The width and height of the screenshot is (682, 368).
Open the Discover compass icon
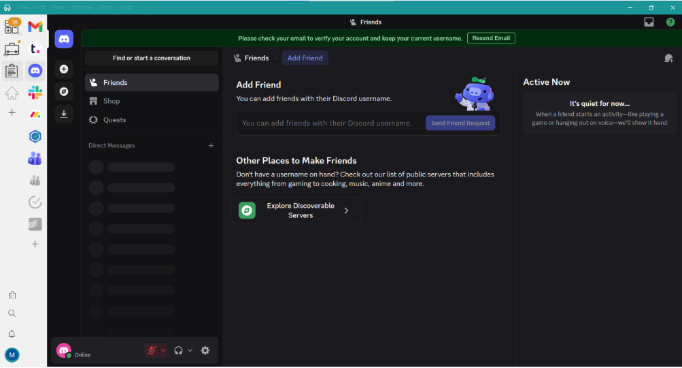[64, 91]
